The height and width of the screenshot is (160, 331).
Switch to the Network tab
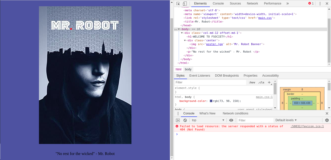252,4
